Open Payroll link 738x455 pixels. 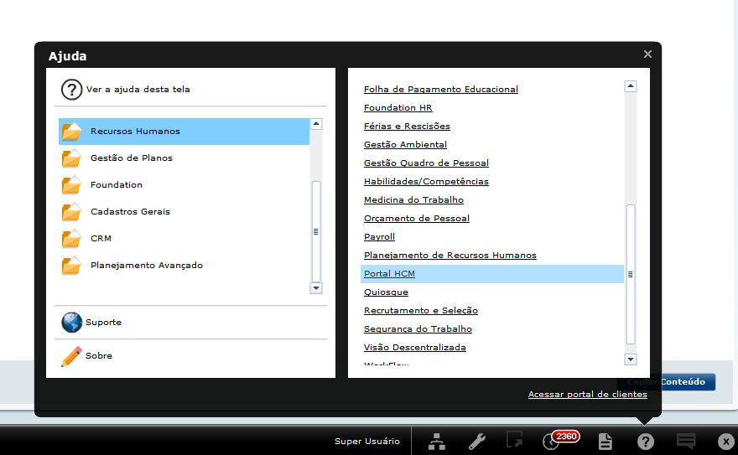pos(379,237)
